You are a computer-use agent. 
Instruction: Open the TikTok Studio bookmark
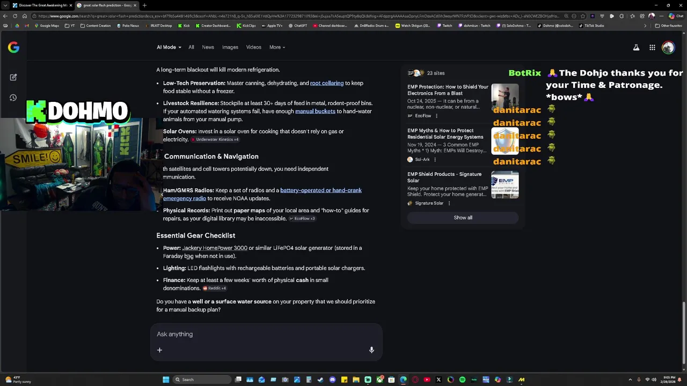click(591, 26)
